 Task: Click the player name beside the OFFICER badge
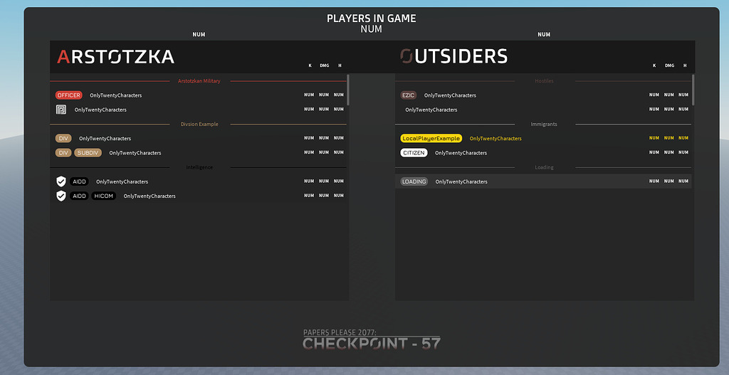pos(116,95)
